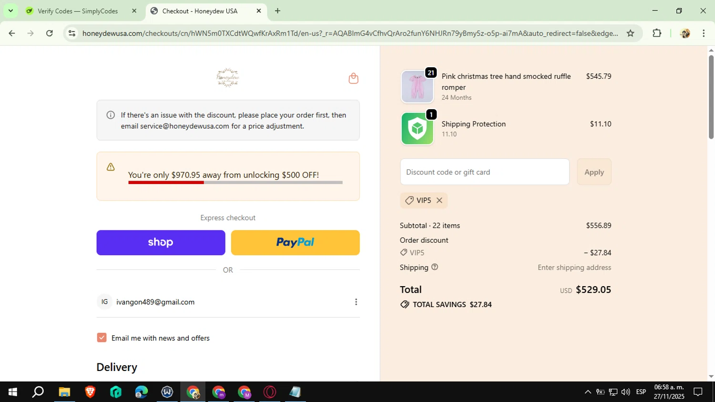Click the warning triangle icon

pyautogui.click(x=111, y=167)
